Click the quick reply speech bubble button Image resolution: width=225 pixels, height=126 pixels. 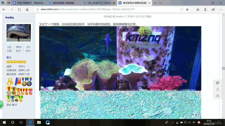pyautogui.click(x=217, y=83)
